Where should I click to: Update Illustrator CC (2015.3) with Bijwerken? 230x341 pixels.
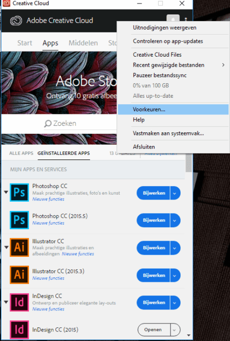coord(153,275)
